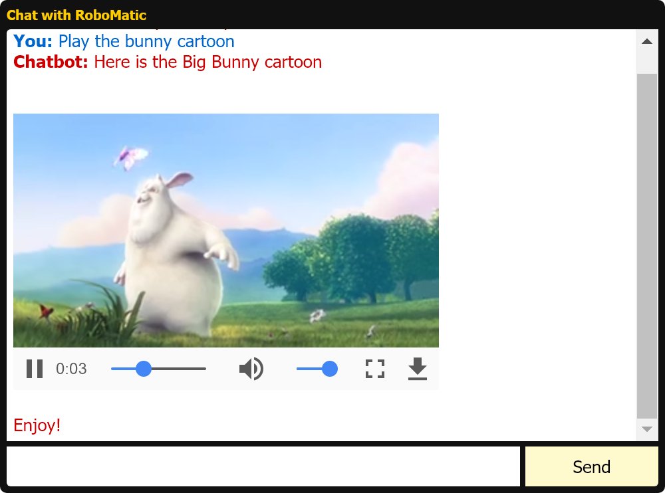Click the download arrow below the video
Image resolution: width=665 pixels, height=493 pixels.
click(418, 369)
